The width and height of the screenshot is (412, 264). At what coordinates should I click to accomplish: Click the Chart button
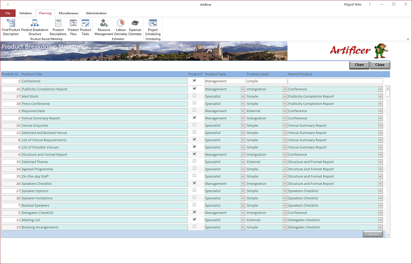[x=359, y=65]
